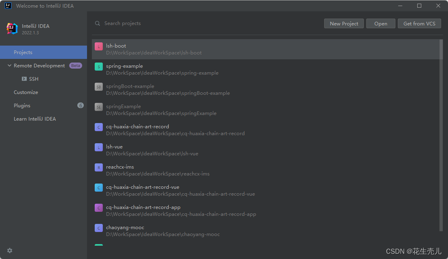The height and width of the screenshot is (259, 448).
Task: Click the chaoyang-mooc project icon
Action: [99, 228]
